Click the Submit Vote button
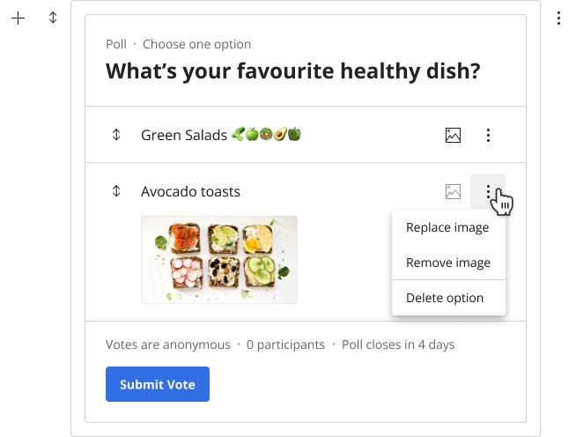 (158, 384)
